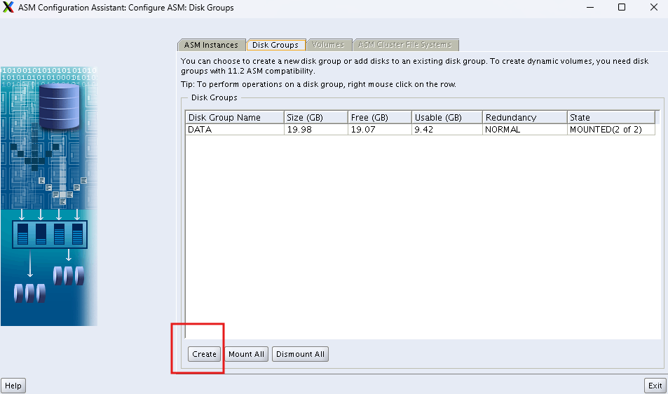Click the 19.98 size cell
This screenshot has width=668, height=394.
coord(316,130)
